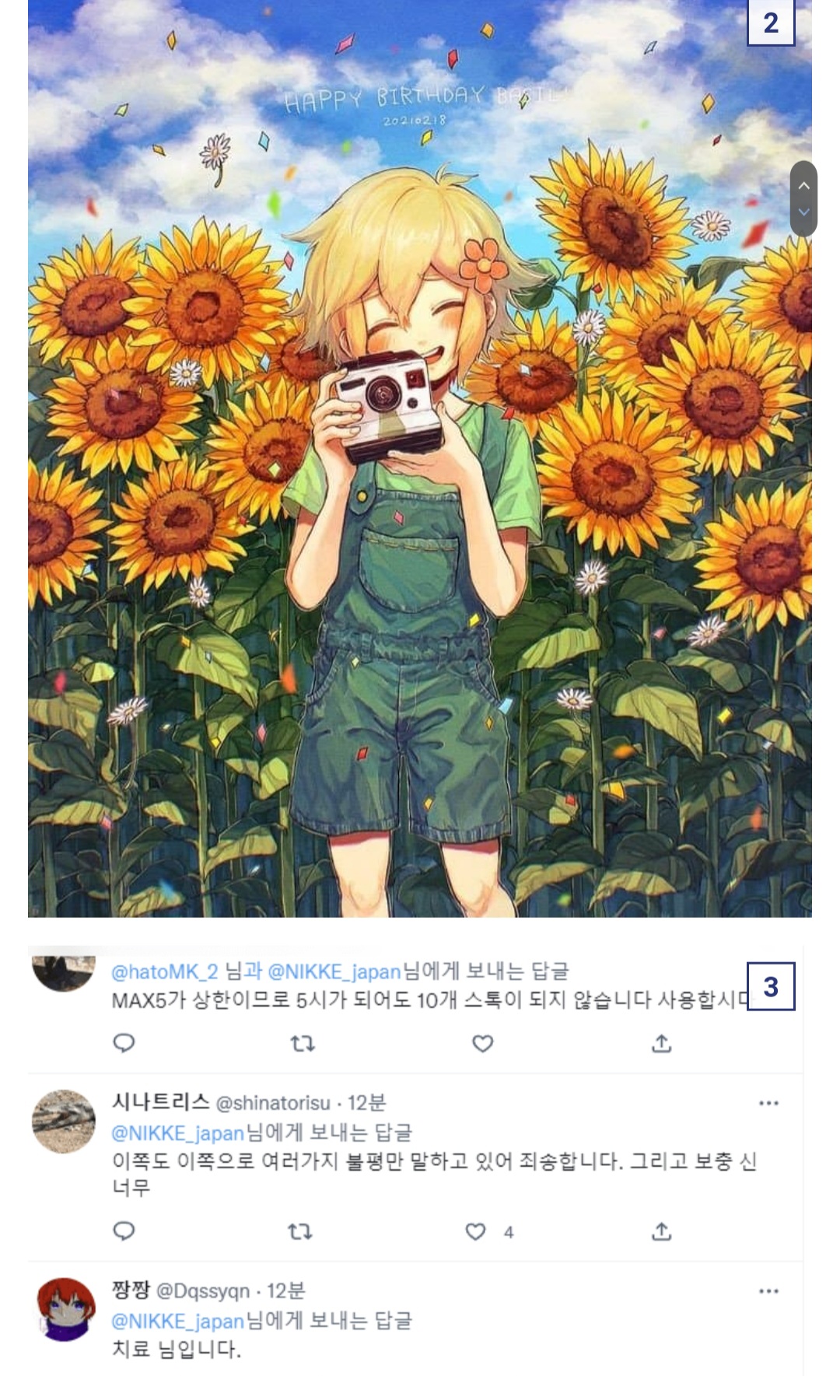The width and height of the screenshot is (840, 1376).
Task: Click reply icon under the MAX5 tweet
Action: pos(124,1043)
